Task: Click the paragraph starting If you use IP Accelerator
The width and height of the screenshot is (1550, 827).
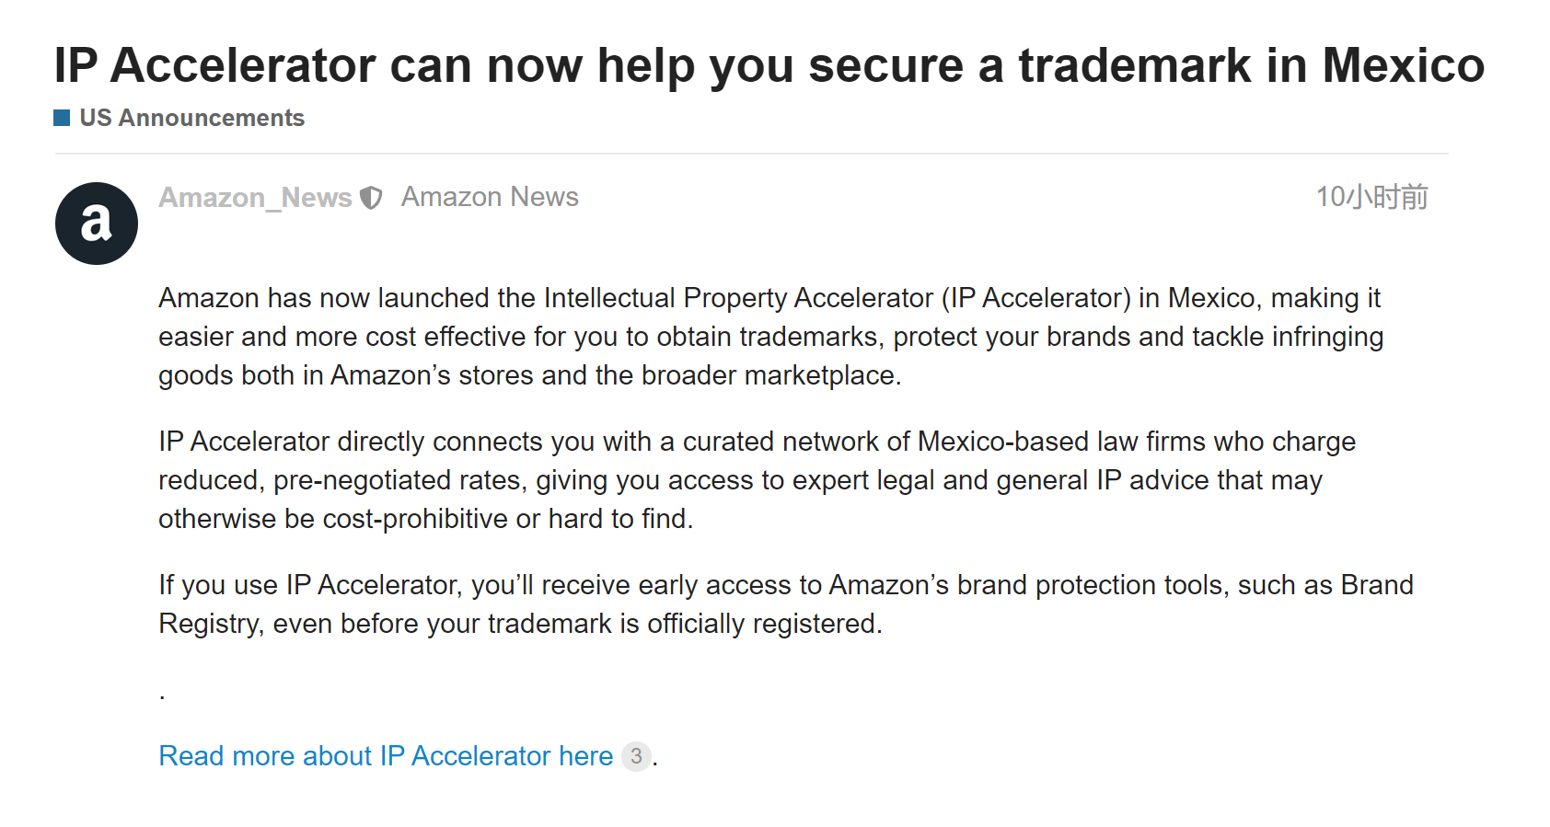Action: [x=785, y=604]
